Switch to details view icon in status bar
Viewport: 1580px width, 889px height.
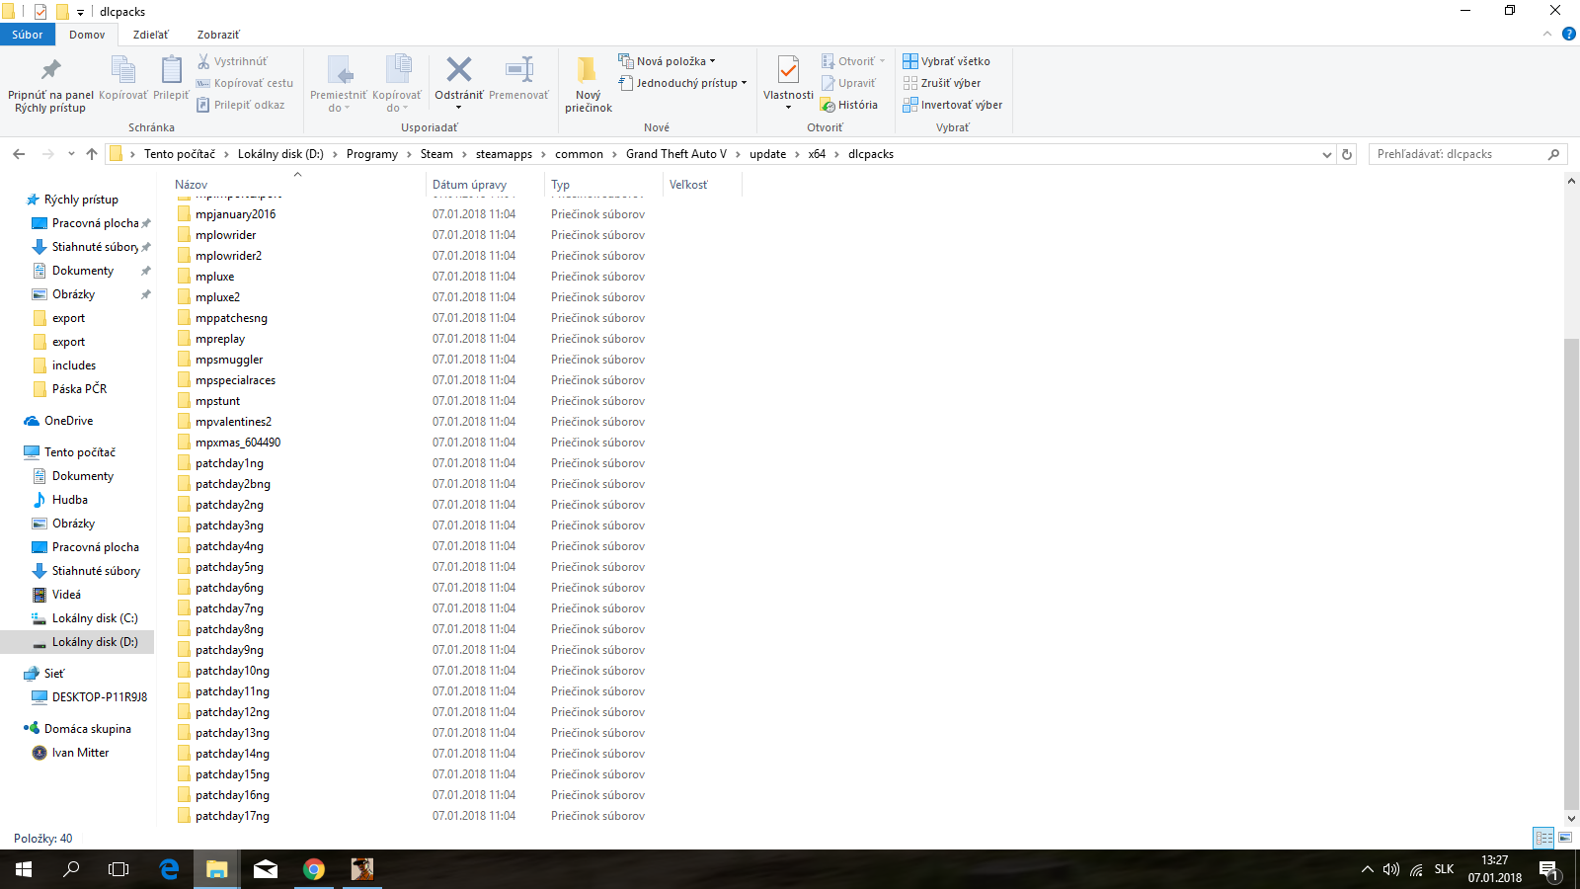[1543, 838]
